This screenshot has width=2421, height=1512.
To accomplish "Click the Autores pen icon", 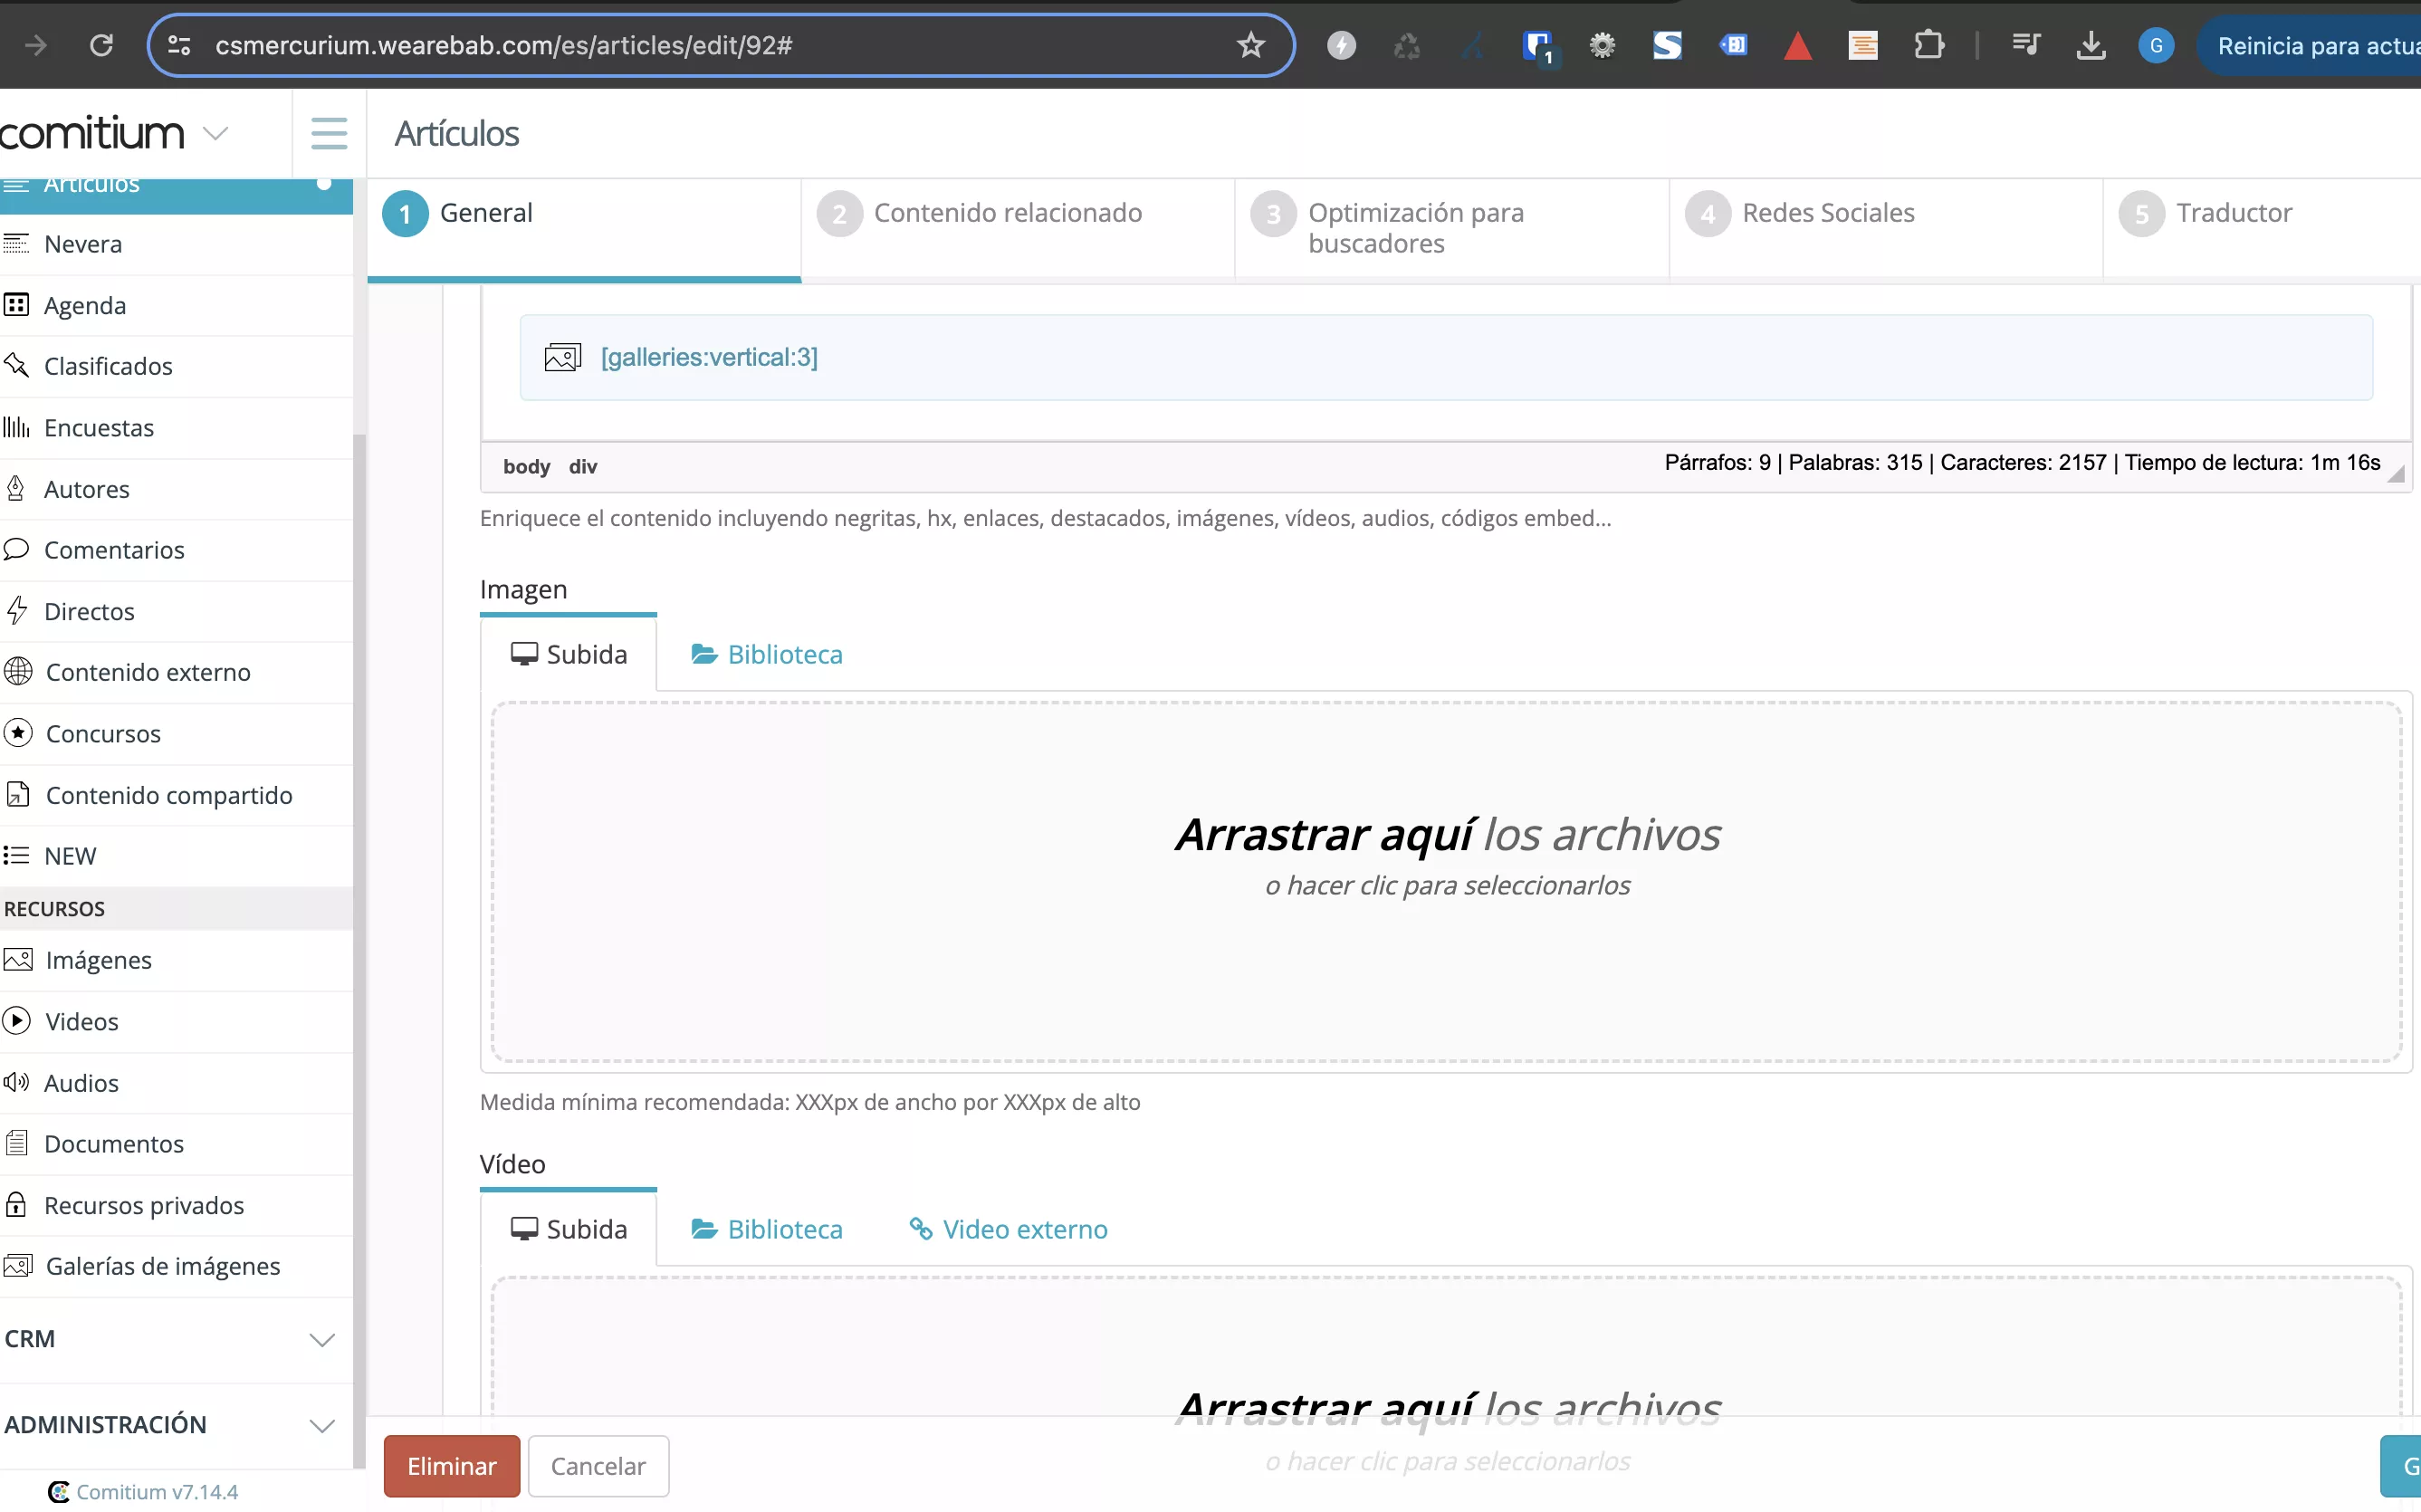I will coord(16,488).
